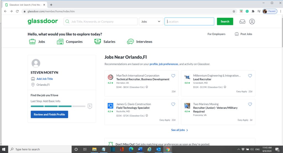The image size is (283, 153).
Task: Open the Jobs search type dropdown
Action: pos(151,22)
